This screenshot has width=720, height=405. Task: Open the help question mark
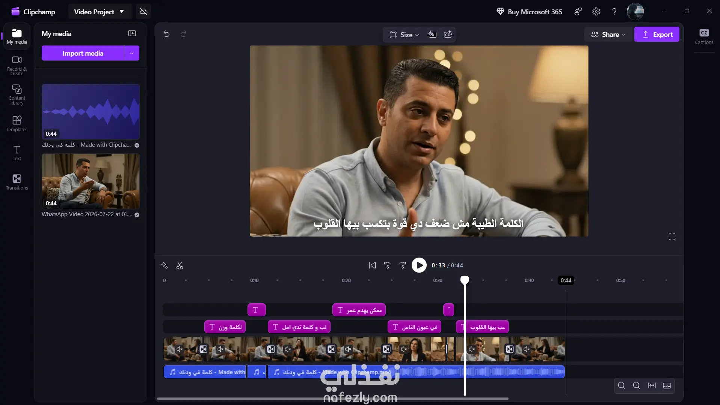[x=614, y=12]
